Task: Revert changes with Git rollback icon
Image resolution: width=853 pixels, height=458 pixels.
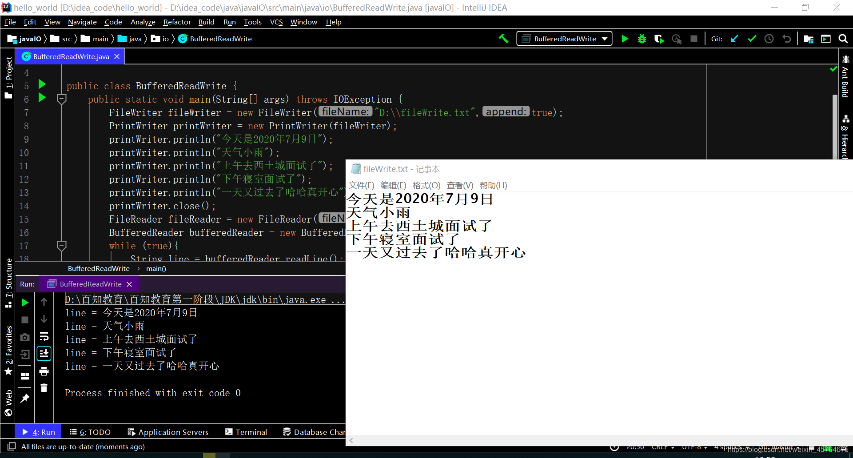Action: (786, 39)
